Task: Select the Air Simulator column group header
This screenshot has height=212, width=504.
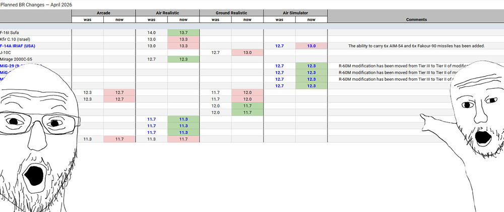Action: click(295, 13)
